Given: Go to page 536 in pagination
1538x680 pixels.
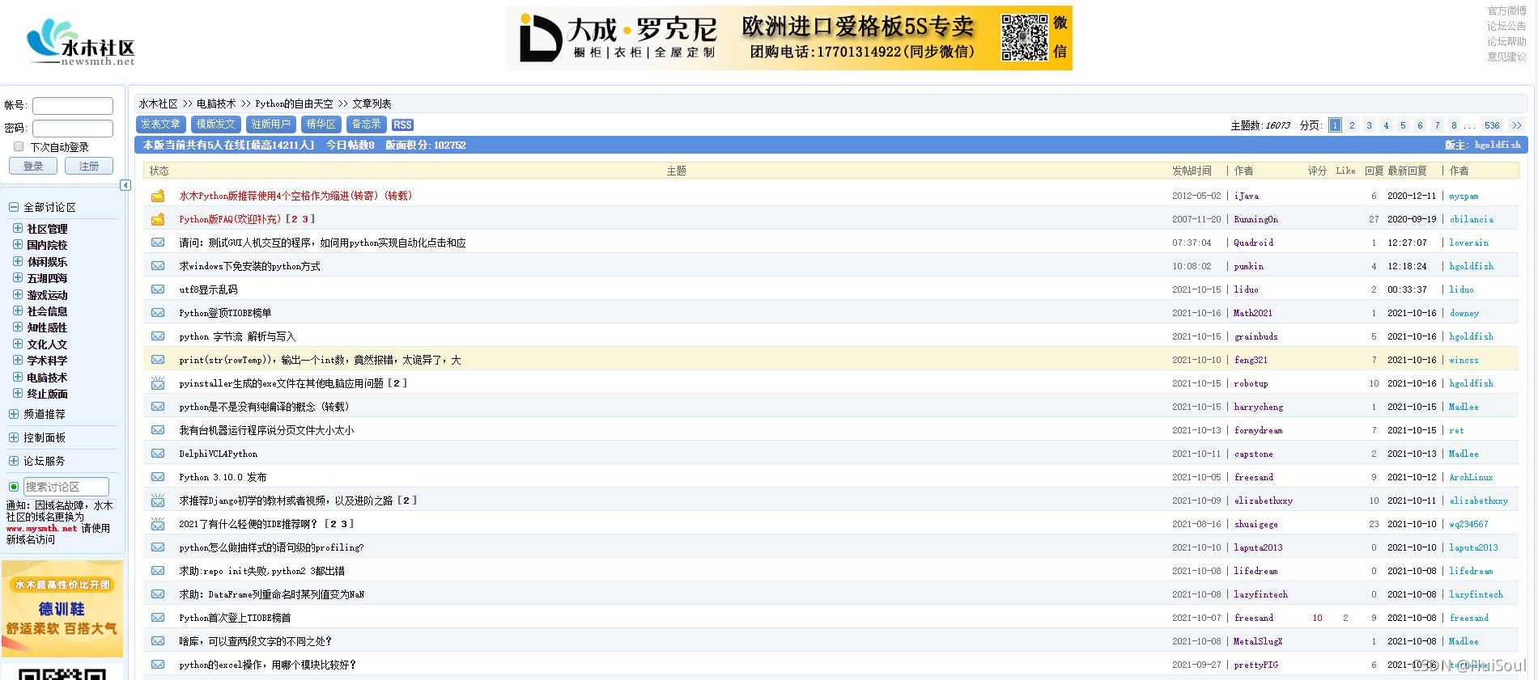Looking at the screenshot, I should coord(1492,125).
